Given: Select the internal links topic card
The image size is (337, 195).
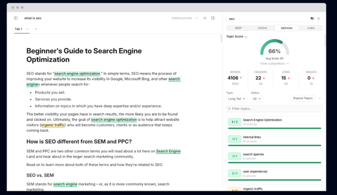Looking at the screenshot, I should point(274,140).
